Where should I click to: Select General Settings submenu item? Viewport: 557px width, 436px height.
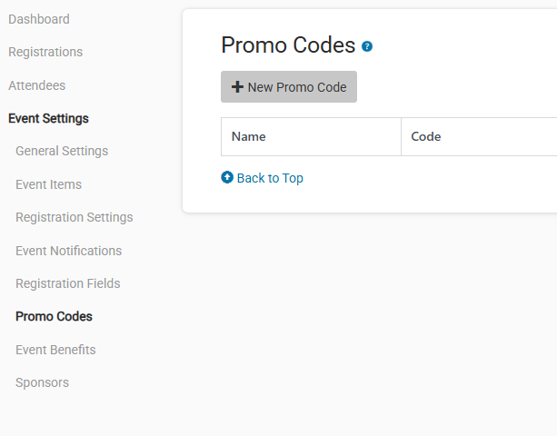[62, 151]
